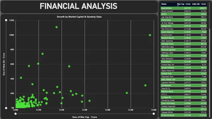
Task: Select the Himatsing. Seide row
Action: click(184, 100)
